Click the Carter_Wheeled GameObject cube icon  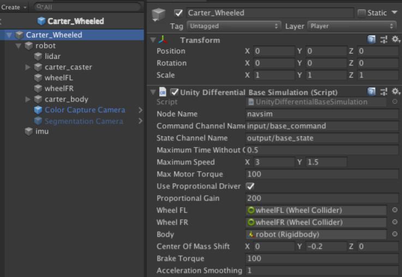click(x=159, y=16)
